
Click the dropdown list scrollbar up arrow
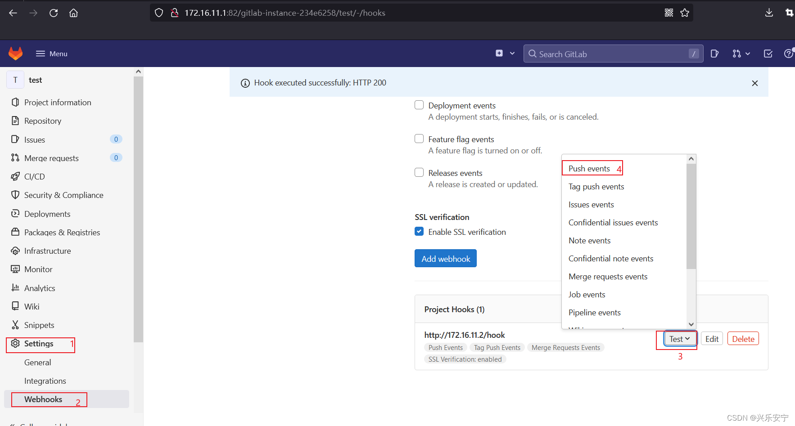tap(691, 159)
